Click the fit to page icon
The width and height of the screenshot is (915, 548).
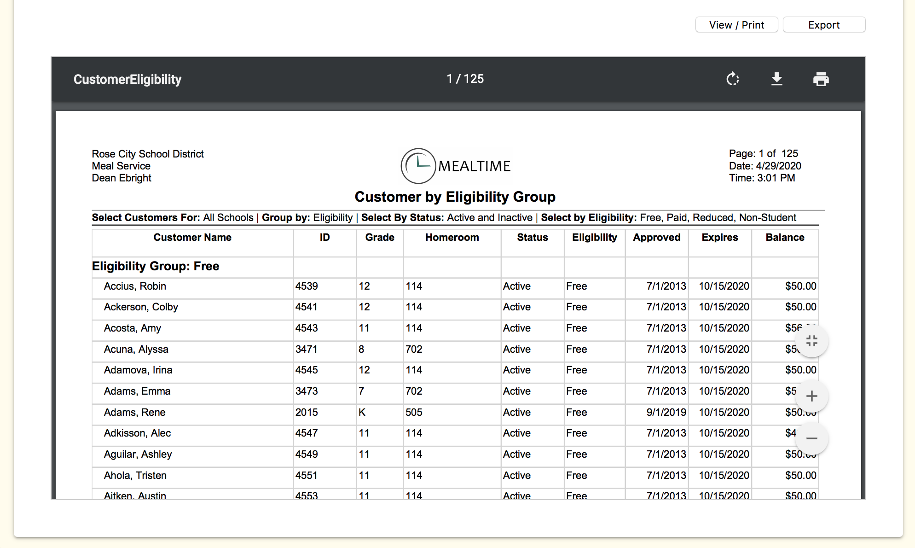(811, 341)
